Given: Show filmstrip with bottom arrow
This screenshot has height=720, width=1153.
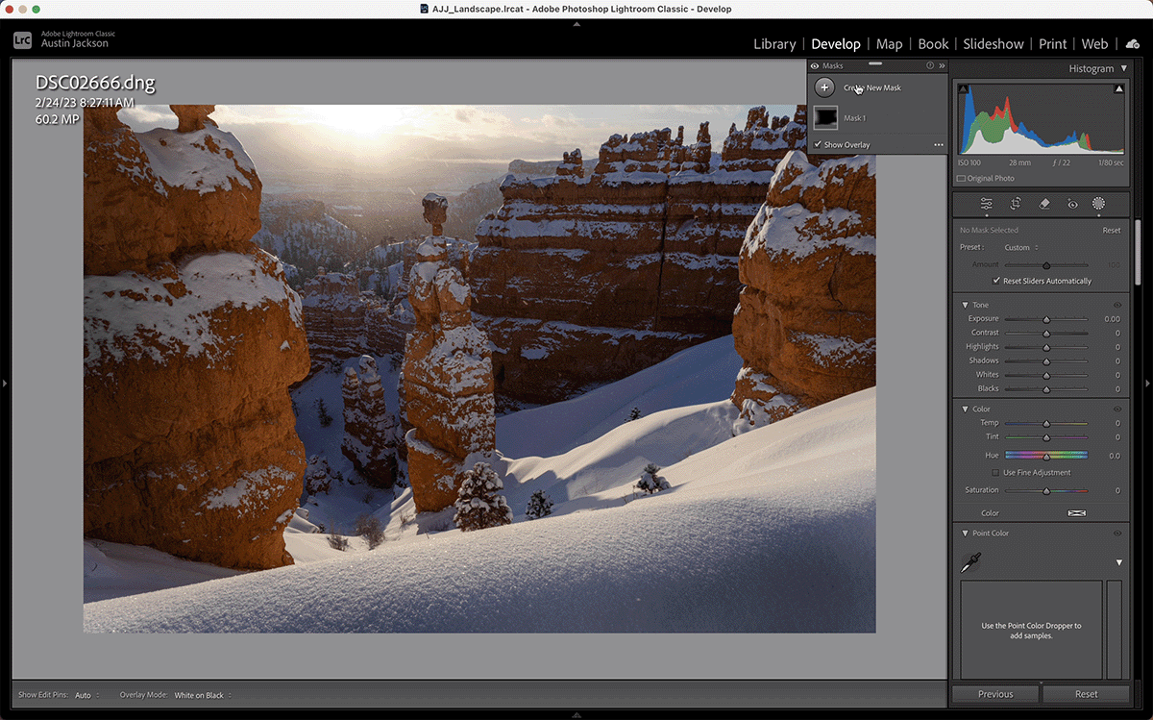Looking at the screenshot, I should point(576,714).
